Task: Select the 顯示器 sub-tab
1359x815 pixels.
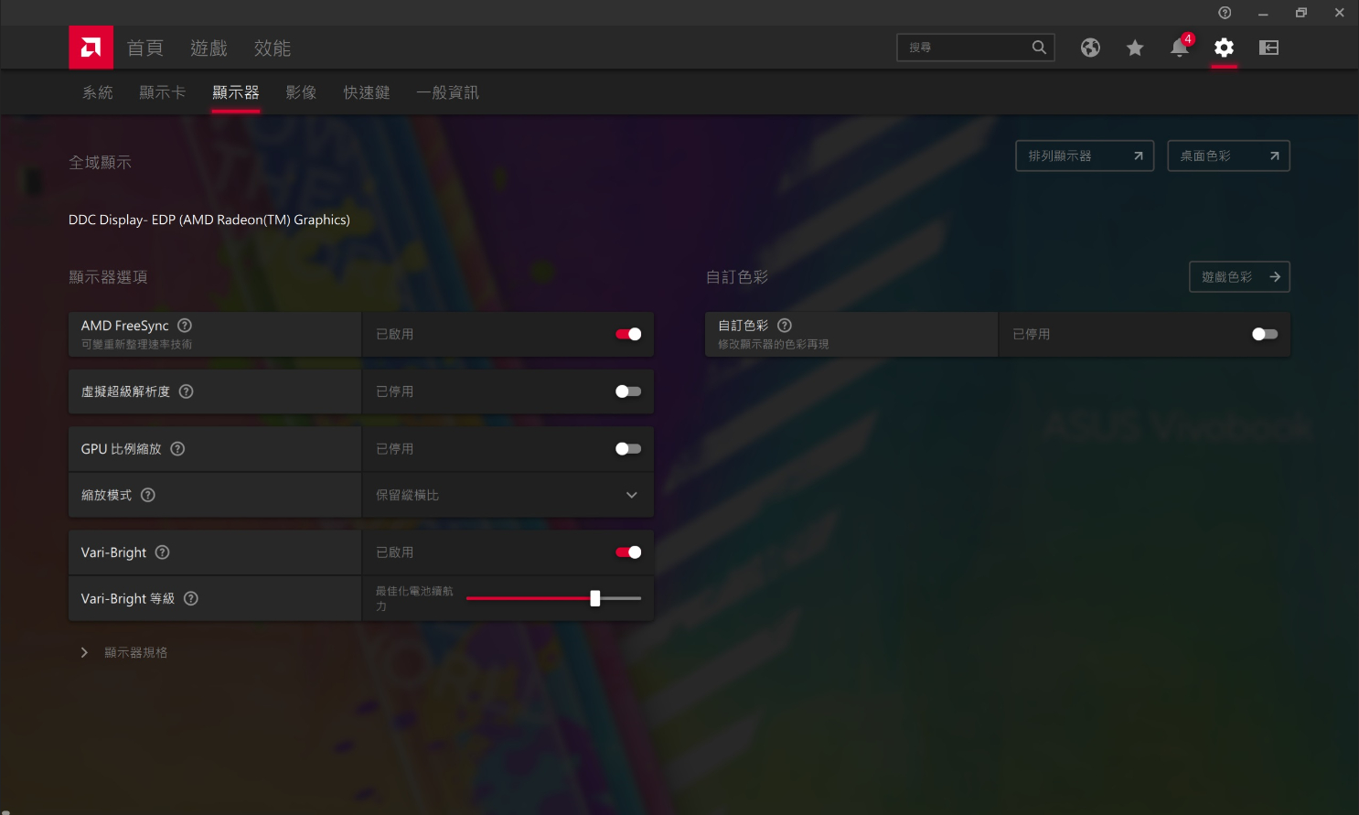Action: pos(236,92)
